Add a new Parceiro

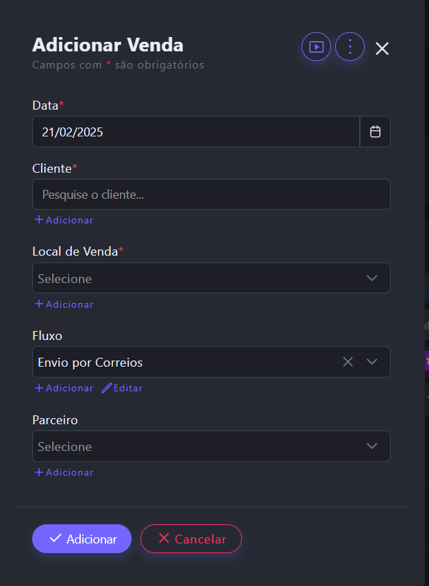coord(64,472)
